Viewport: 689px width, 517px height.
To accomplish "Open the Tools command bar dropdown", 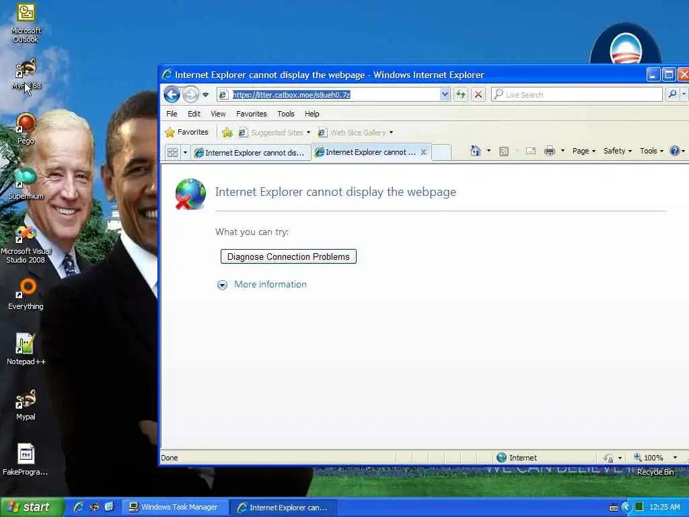I will click(x=651, y=151).
